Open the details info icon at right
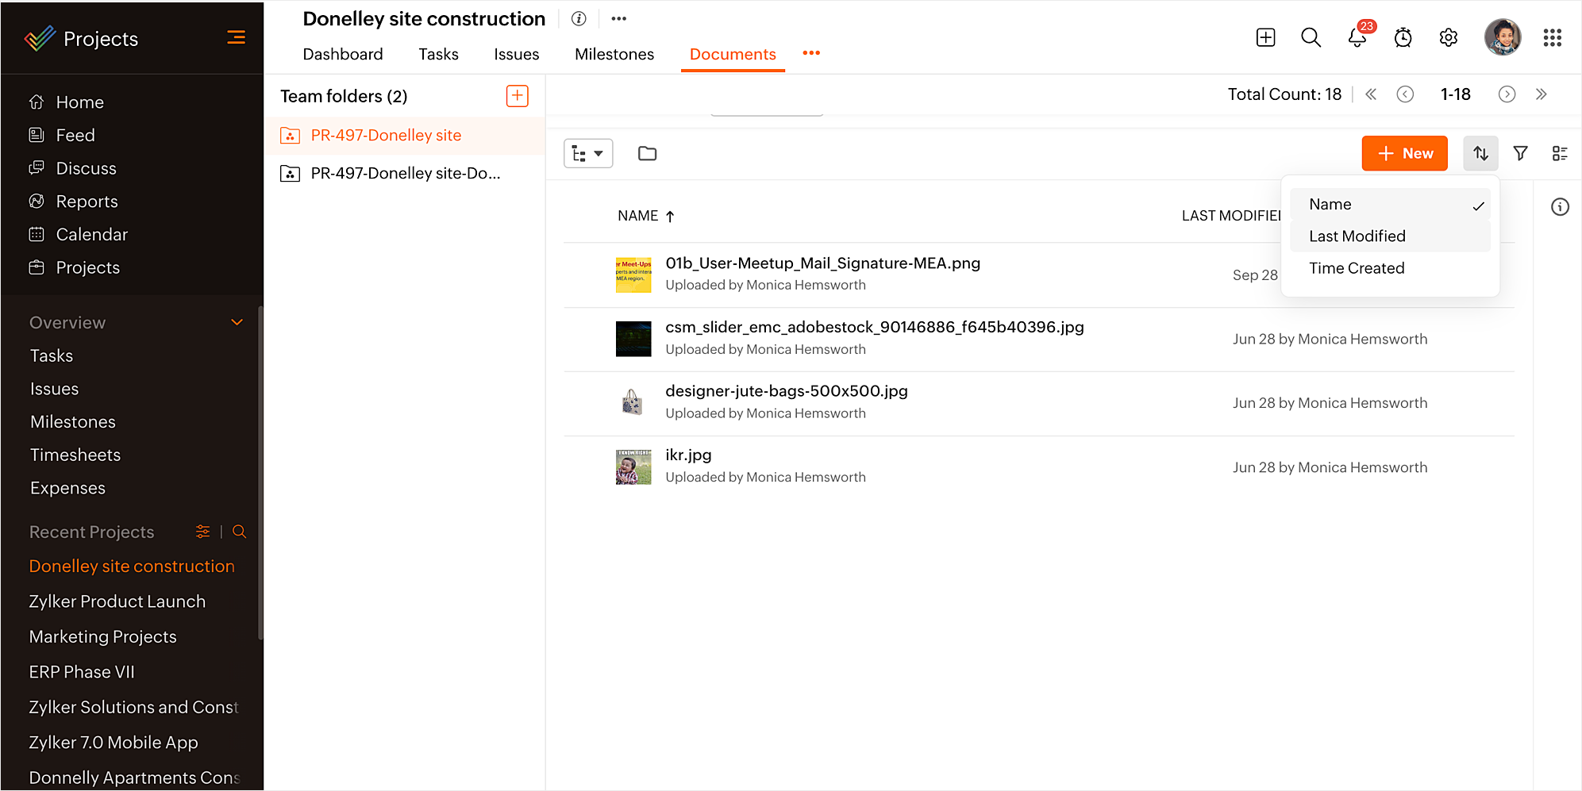This screenshot has width=1582, height=791. point(1560,207)
